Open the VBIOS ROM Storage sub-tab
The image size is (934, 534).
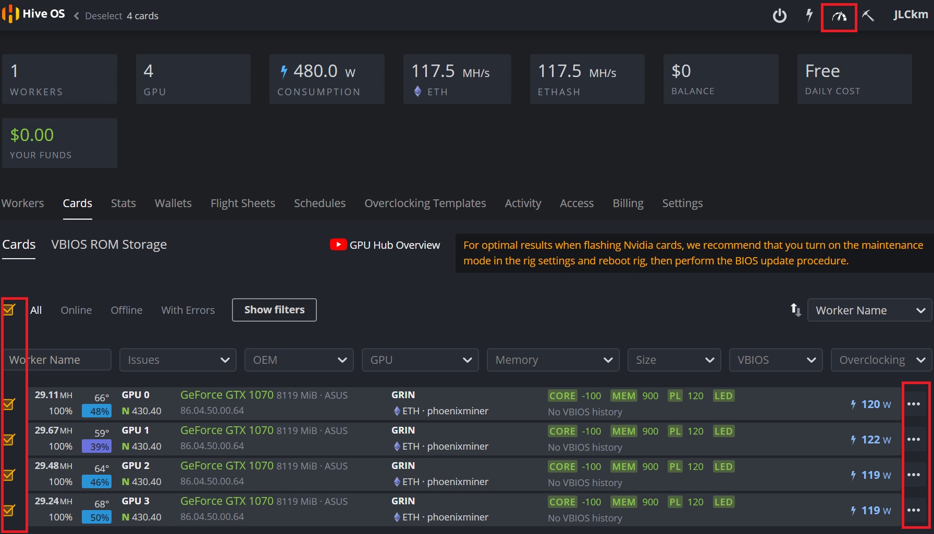point(109,244)
